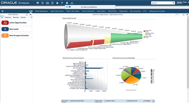Screen dimensions: 189x108
Task: Click the Probability column header
Action: click(x=148, y=101)
